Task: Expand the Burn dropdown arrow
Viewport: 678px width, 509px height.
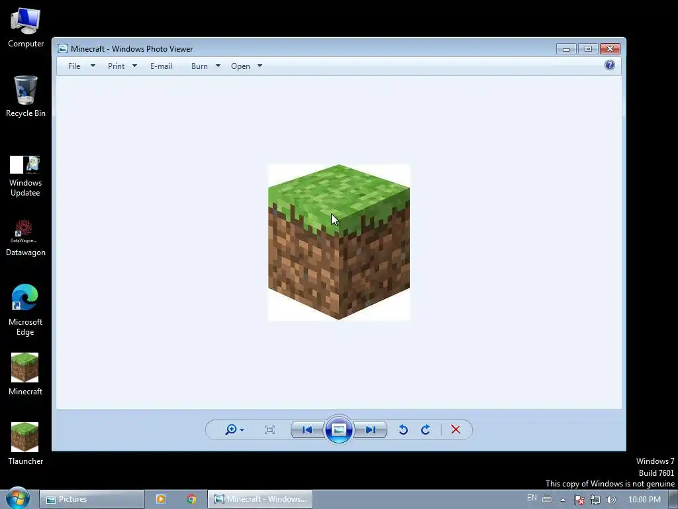Action: point(218,66)
